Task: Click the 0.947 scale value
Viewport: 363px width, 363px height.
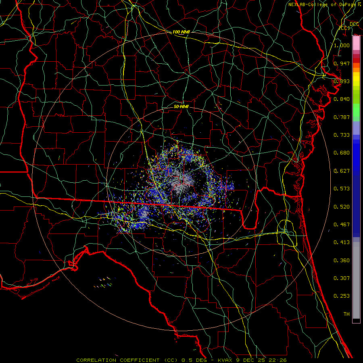Action: [342, 63]
